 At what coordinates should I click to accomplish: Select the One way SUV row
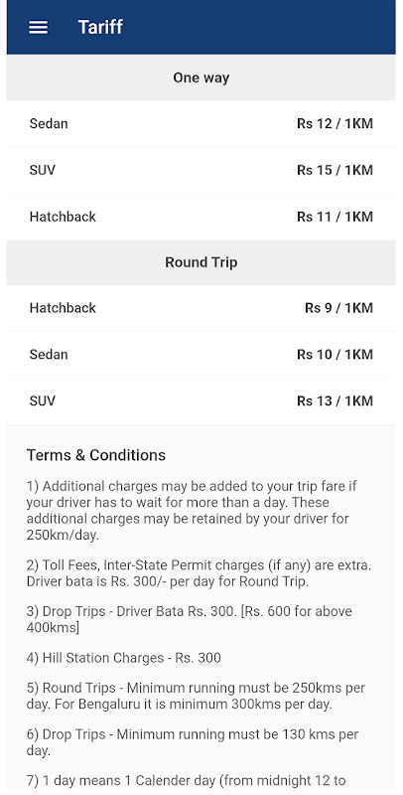click(x=201, y=170)
